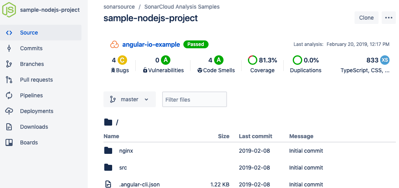Open the nginx folder
Image resolution: width=399 pixels, height=188 pixels.
[126, 151]
